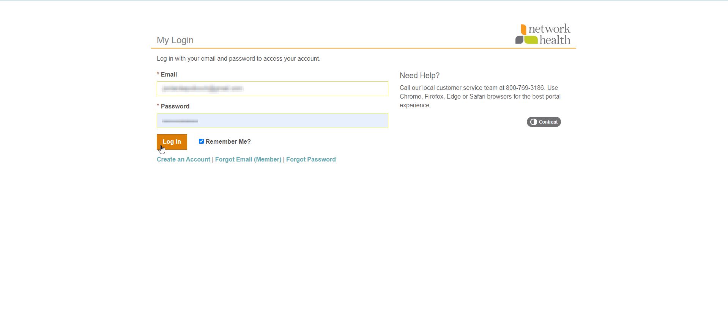Click the Password field label
This screenshot has width=728, height=334.
point(175,107)
